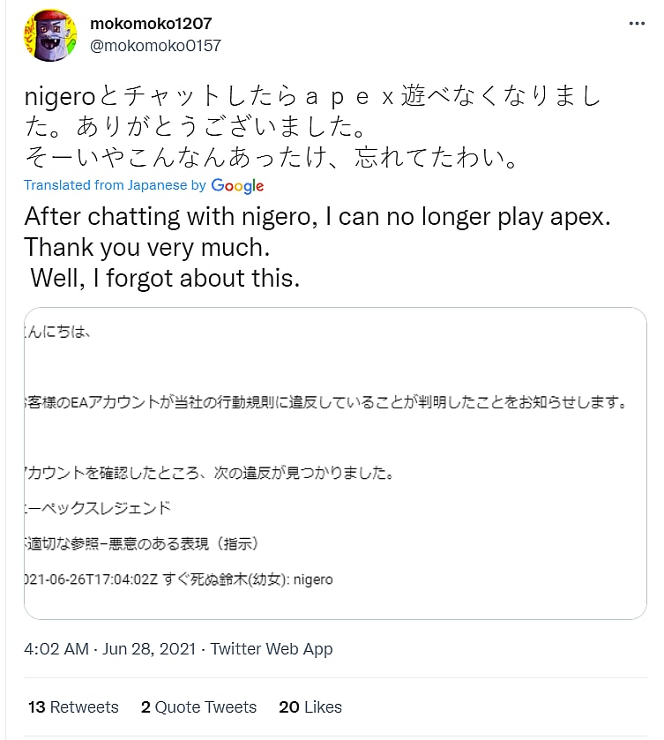This screenshot has width=664, height=740.
Task: Open the Twitter Web App source link
Action: pos(272,649)
